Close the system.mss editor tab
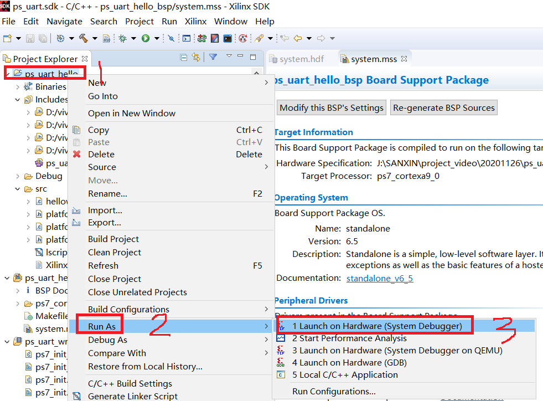Image resolution: width=543 pixels, height=401 pixels. (404, 59)
